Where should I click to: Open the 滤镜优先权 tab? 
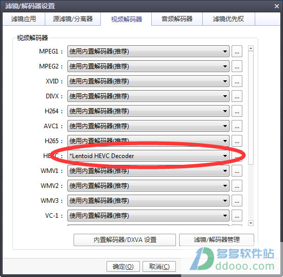(x=228, y=19)
